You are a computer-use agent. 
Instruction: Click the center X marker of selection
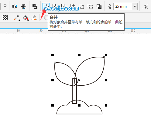[x=79, y=80]
